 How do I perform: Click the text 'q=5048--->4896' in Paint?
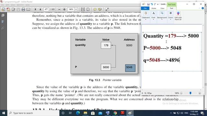[x=161, y=60]
